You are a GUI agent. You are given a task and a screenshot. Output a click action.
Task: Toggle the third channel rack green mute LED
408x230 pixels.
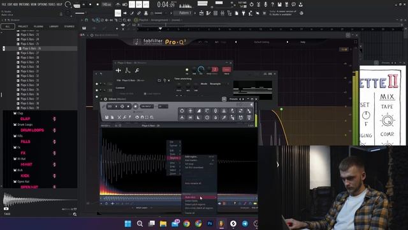(97, 96)
